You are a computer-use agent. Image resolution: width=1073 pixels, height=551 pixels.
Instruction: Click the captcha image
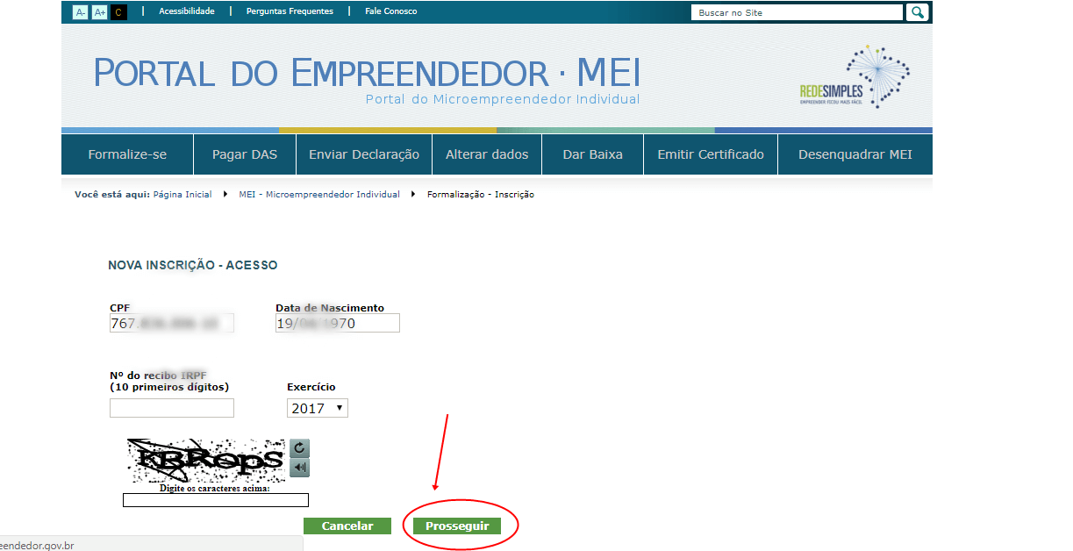pos(206,461)
